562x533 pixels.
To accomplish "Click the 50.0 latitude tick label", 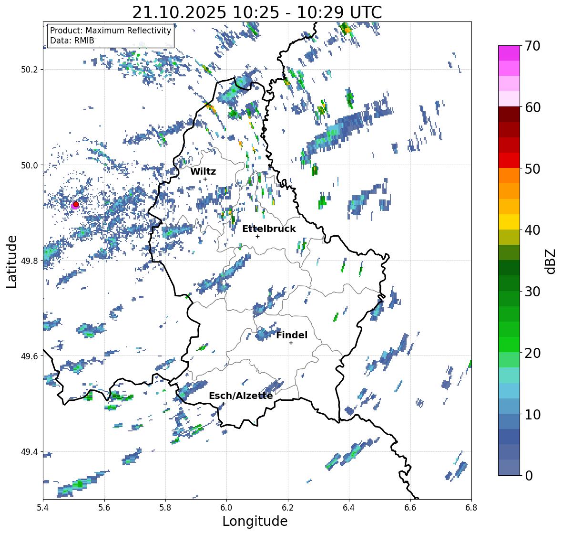I will tap(30, 166).
